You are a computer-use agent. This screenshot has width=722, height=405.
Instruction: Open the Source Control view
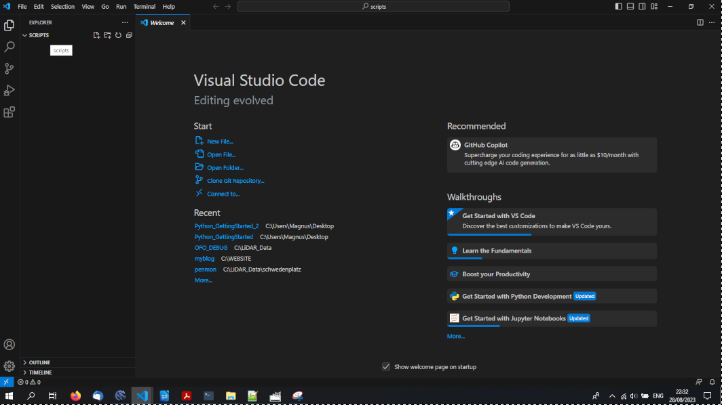click(9, 68)
